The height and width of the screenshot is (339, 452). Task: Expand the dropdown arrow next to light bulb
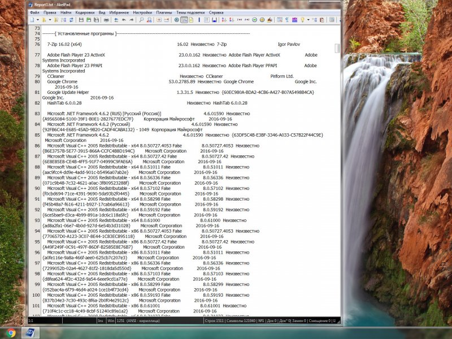[x=308, y=20]
